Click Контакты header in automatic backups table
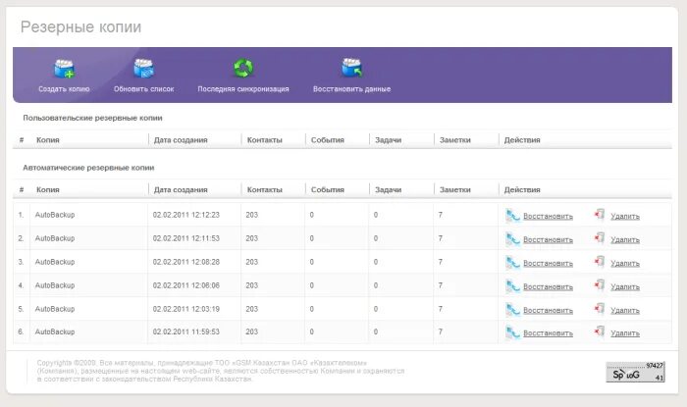This screenshot has width=687, height=407. click(265, 190)
